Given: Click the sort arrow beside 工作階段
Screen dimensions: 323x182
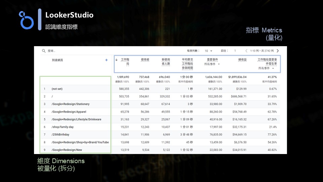Looking at the screenshot, I should 116,60.
